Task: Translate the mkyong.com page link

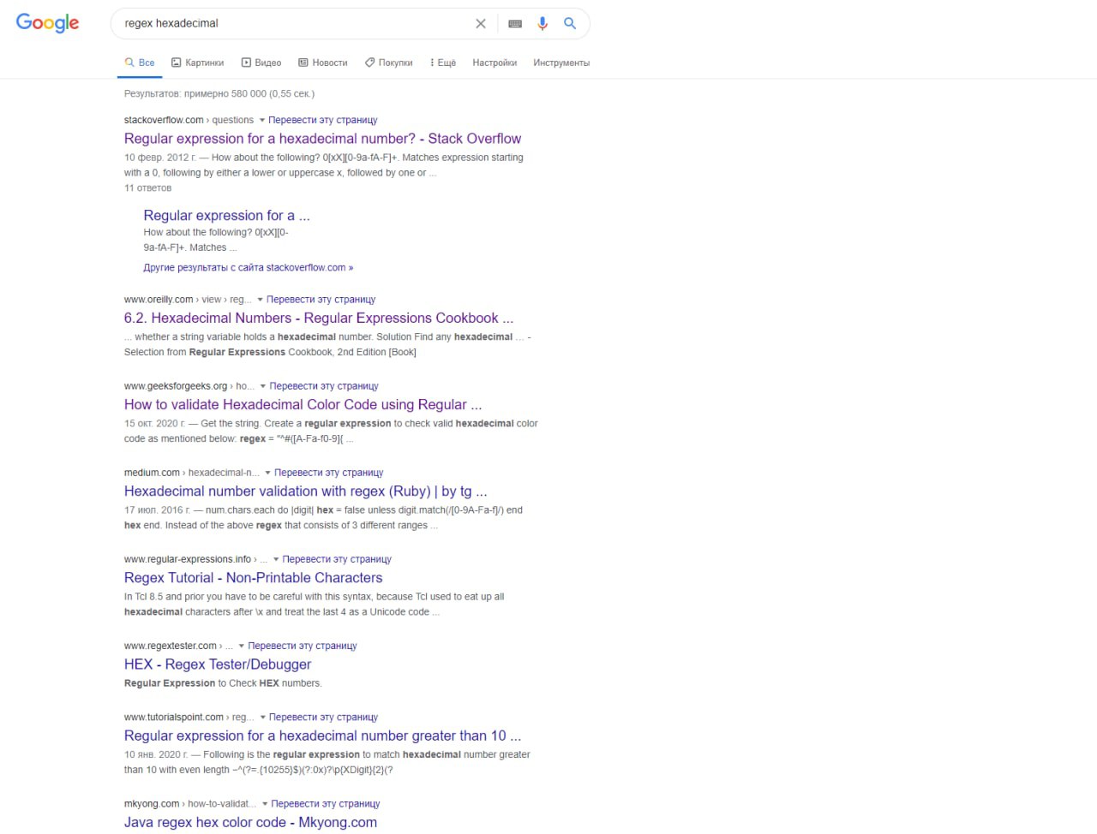Action: pyautogui.click(x=326, y=804)
